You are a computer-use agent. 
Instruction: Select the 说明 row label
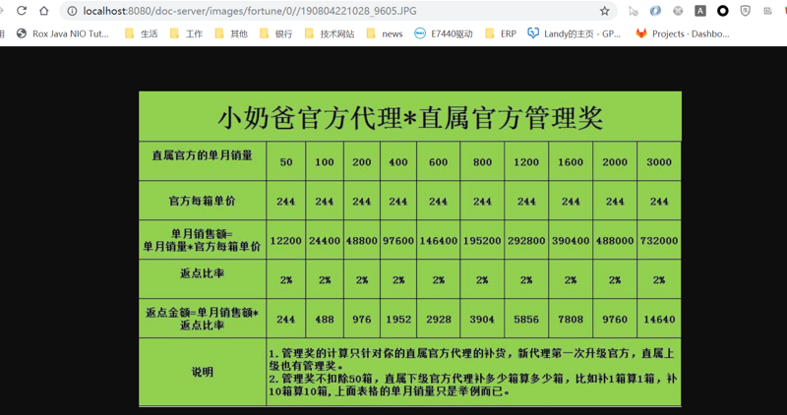pos(202,372)
